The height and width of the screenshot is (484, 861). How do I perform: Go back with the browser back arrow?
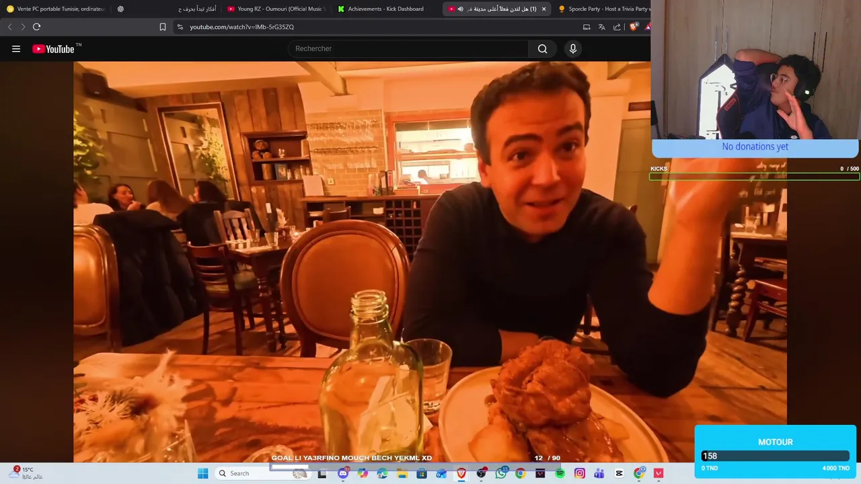coord(9,27)
